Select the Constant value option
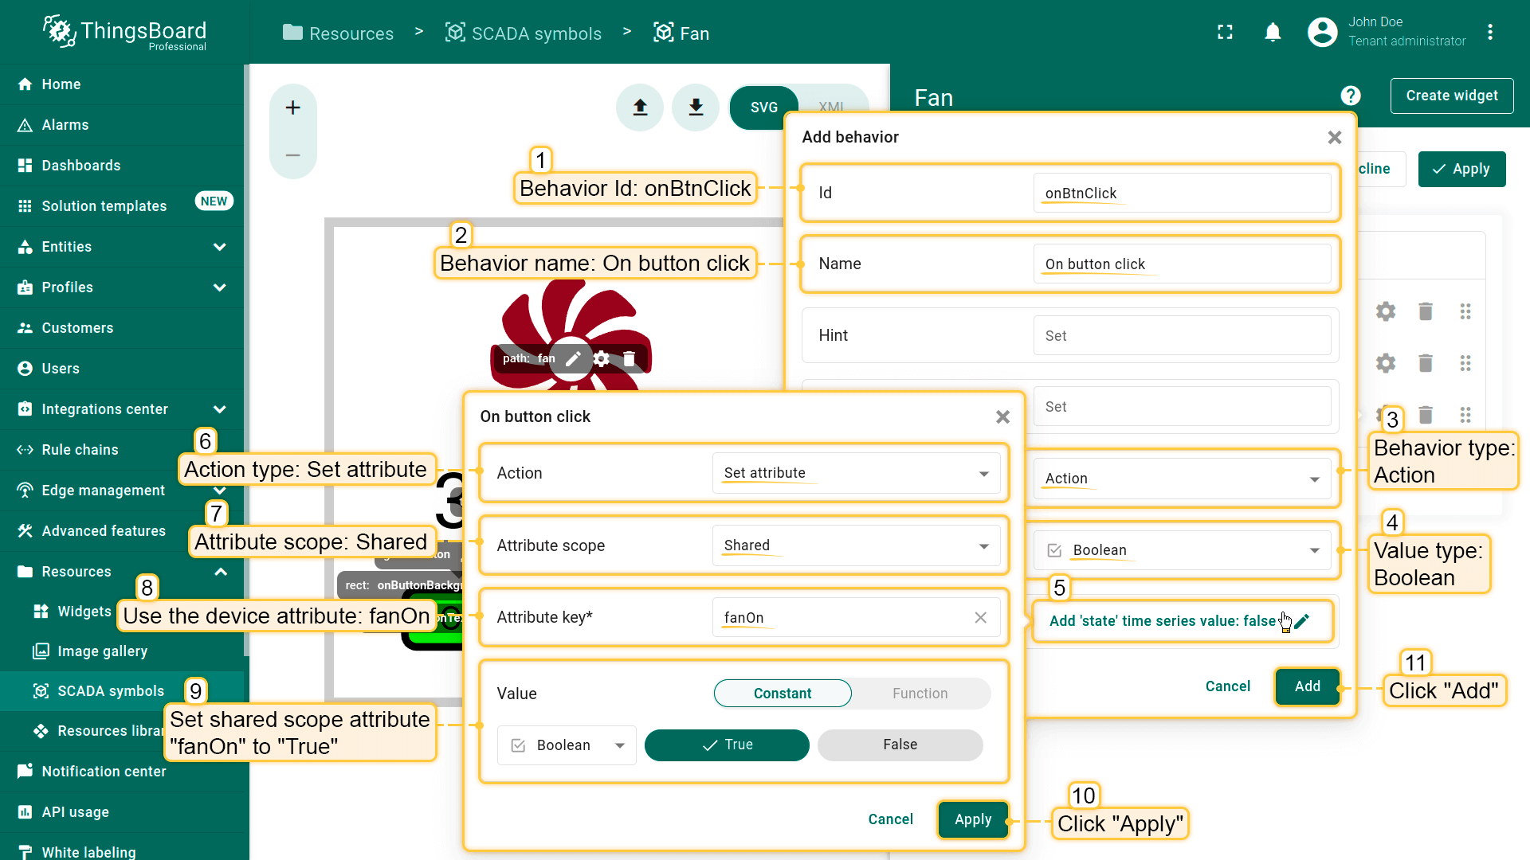Screen dimensions: 1530x860 [x=782, y=694]
